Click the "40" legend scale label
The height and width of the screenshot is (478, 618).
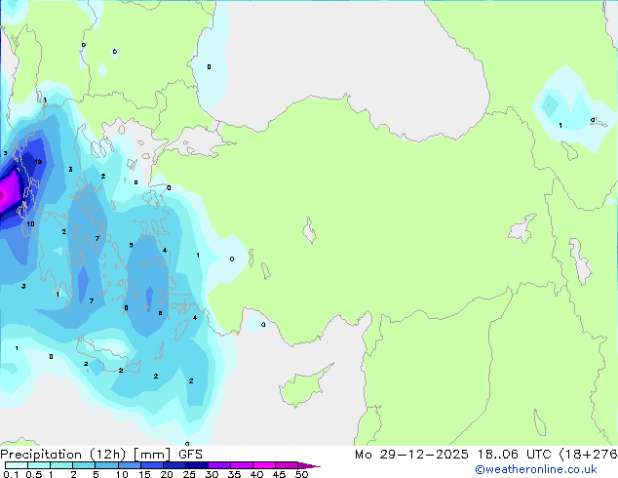coord(256,474)
